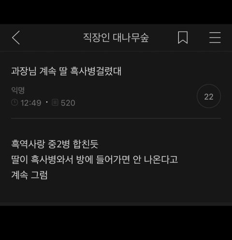The width and height of the screenshot is (232, 240).
Task: Tap the posting time 12:49
Action: click(31, 103)
